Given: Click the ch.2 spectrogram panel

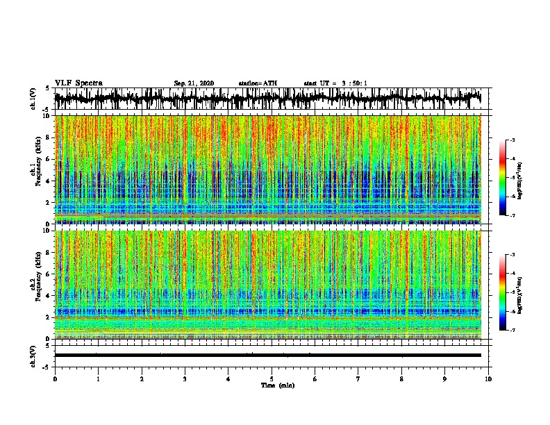Looking at the screenshot, I should click(268, 285).
